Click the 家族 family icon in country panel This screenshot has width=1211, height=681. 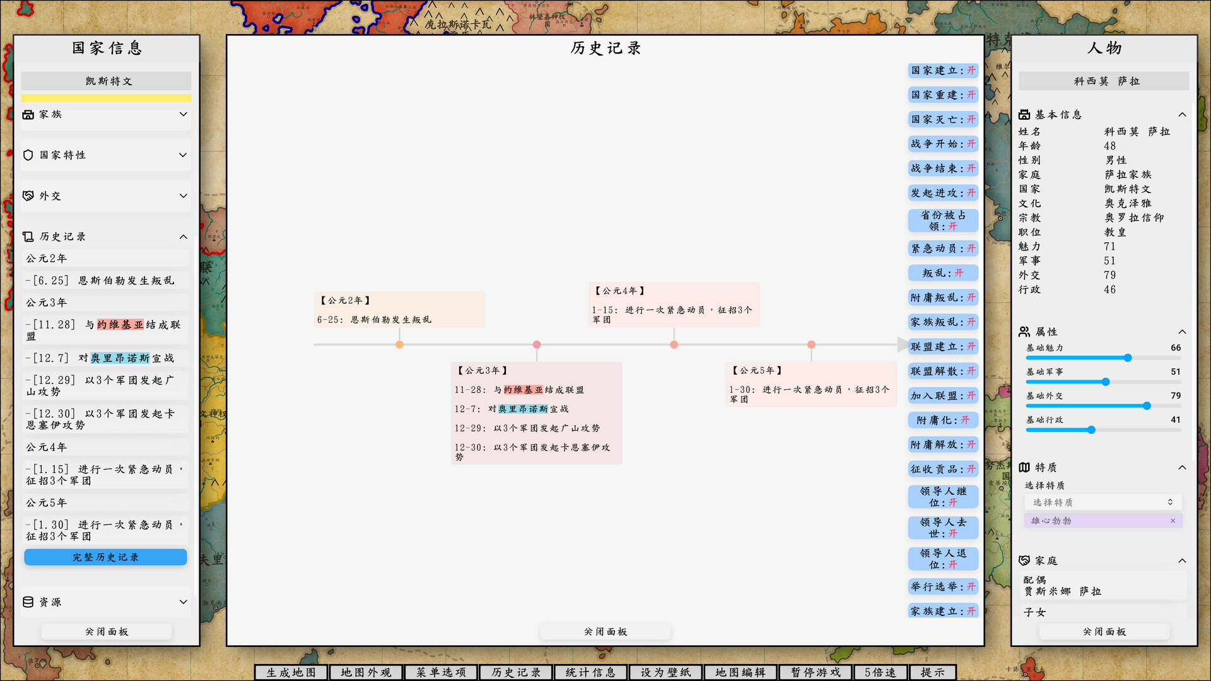(x=28, y=115)
